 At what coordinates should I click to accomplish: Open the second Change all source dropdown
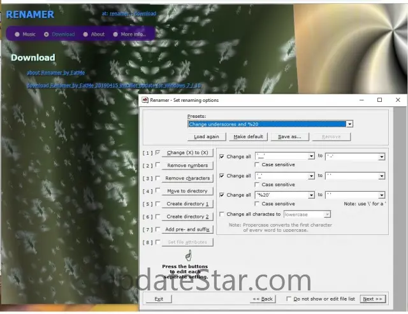tap(311, 176)
